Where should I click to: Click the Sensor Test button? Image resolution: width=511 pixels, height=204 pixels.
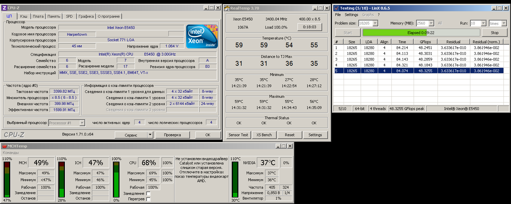238,135
